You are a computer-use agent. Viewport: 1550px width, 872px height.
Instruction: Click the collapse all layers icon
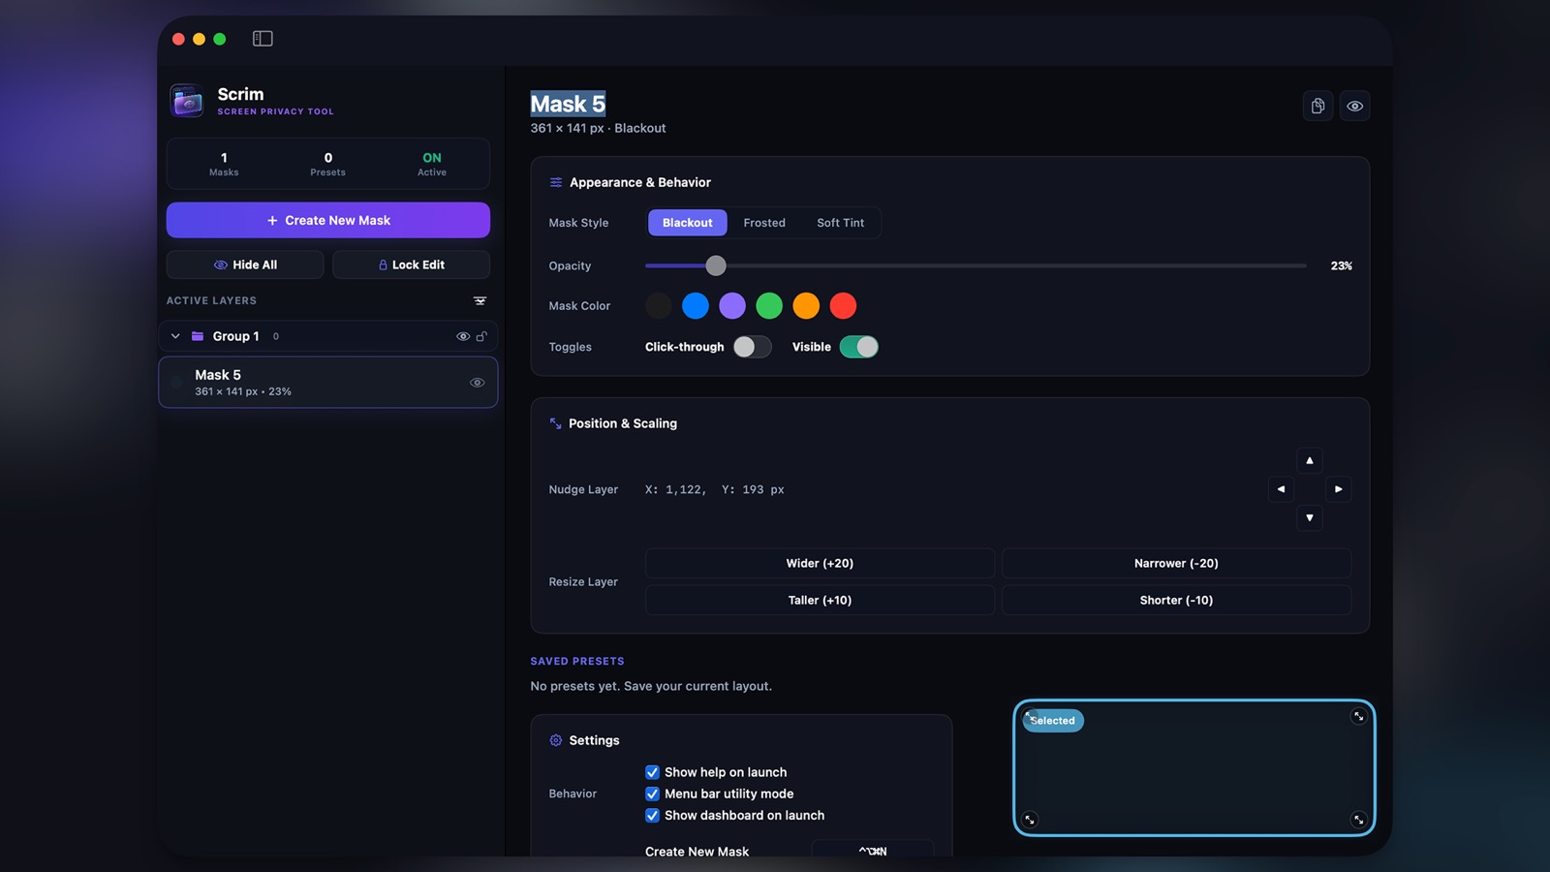click(x=480, y=301)
